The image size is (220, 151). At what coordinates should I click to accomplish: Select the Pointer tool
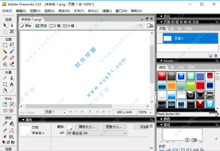pos(5,25)
